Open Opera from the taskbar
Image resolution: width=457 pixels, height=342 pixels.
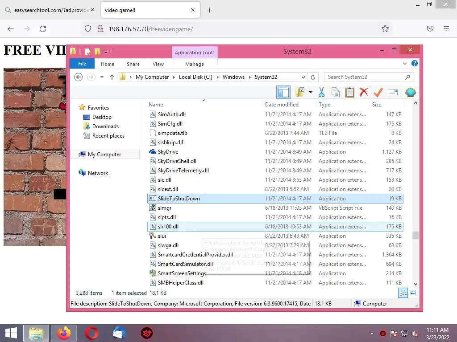(91, 333)
